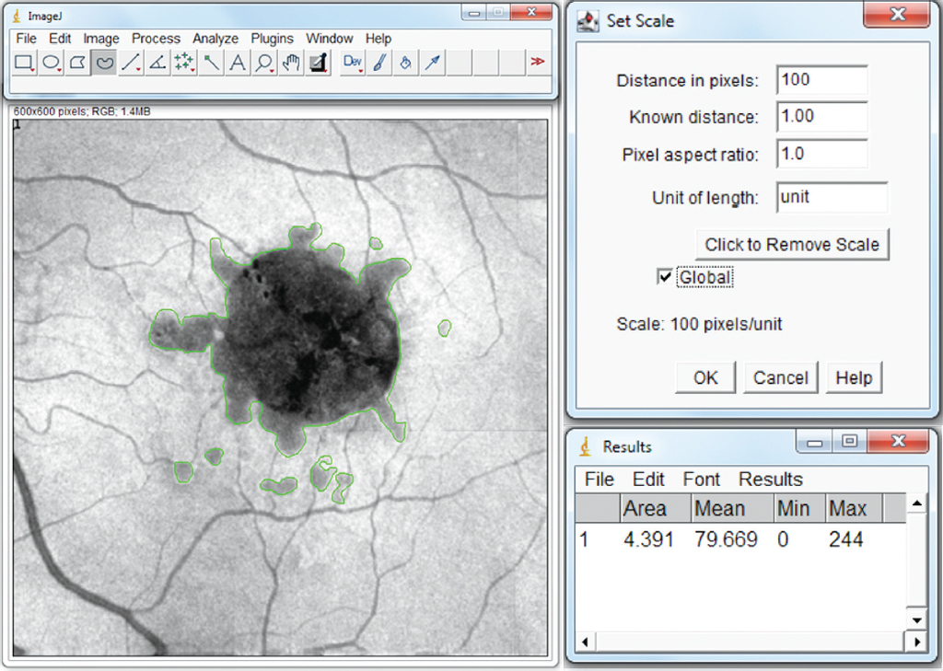Open the Dev developer menu tool
Viewport: 943px width, 671px height.
click(353, 63)
